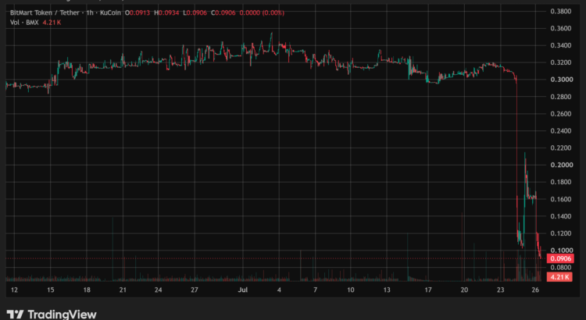Click the 0.3200 price axis label
The image size is (586, 320).
pos(560,62)
